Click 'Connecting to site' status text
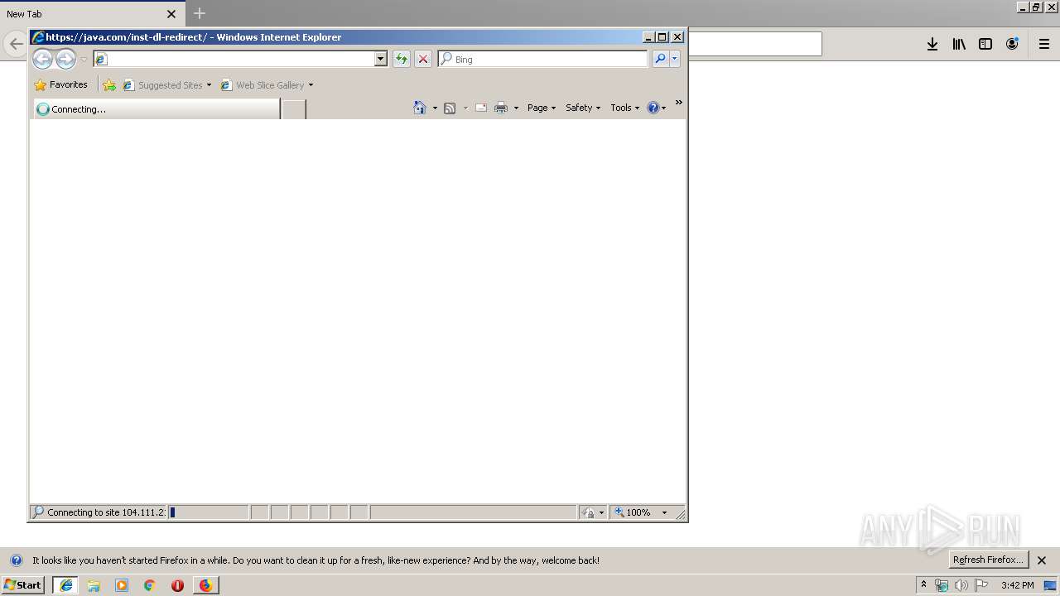The image size is (1060, 596). pyautogui.click(x=106, y=512)
